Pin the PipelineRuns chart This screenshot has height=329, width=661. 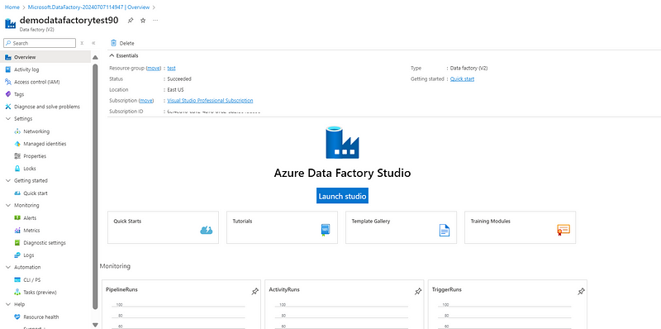click(255, 292)
